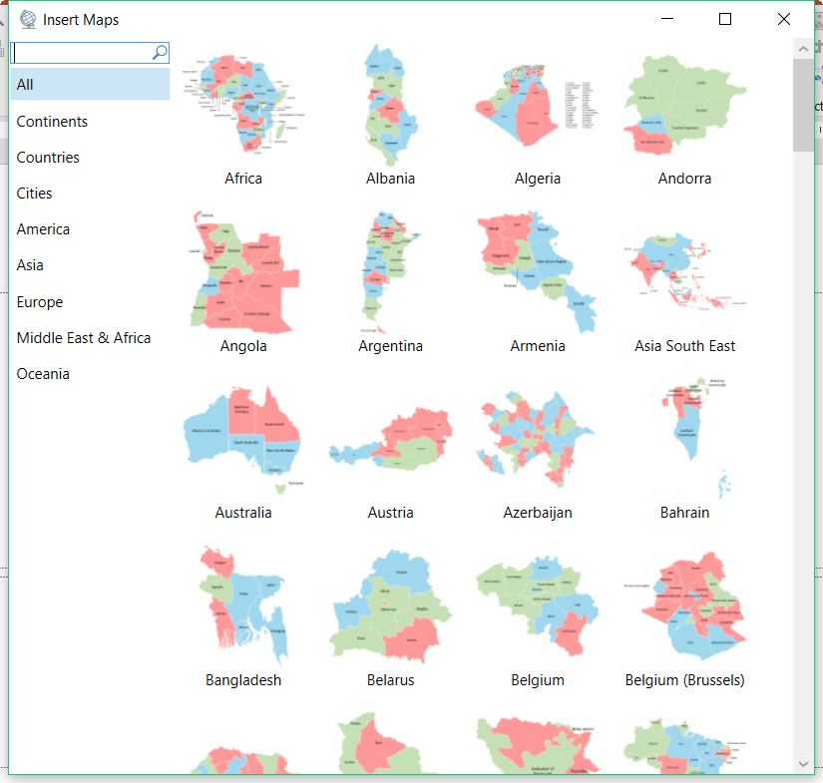Image resolution: width=823 pixels, height=783 pixels.
Task: Click the Algeria label text
Action: point(538,179)
